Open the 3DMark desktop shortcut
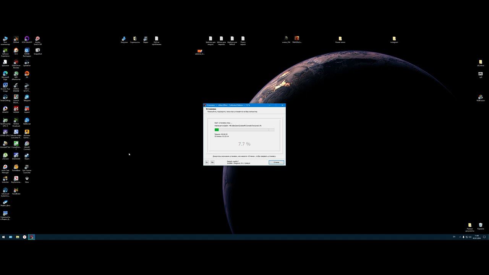This screenshot has width=489, height=275. tap(16, 40)
